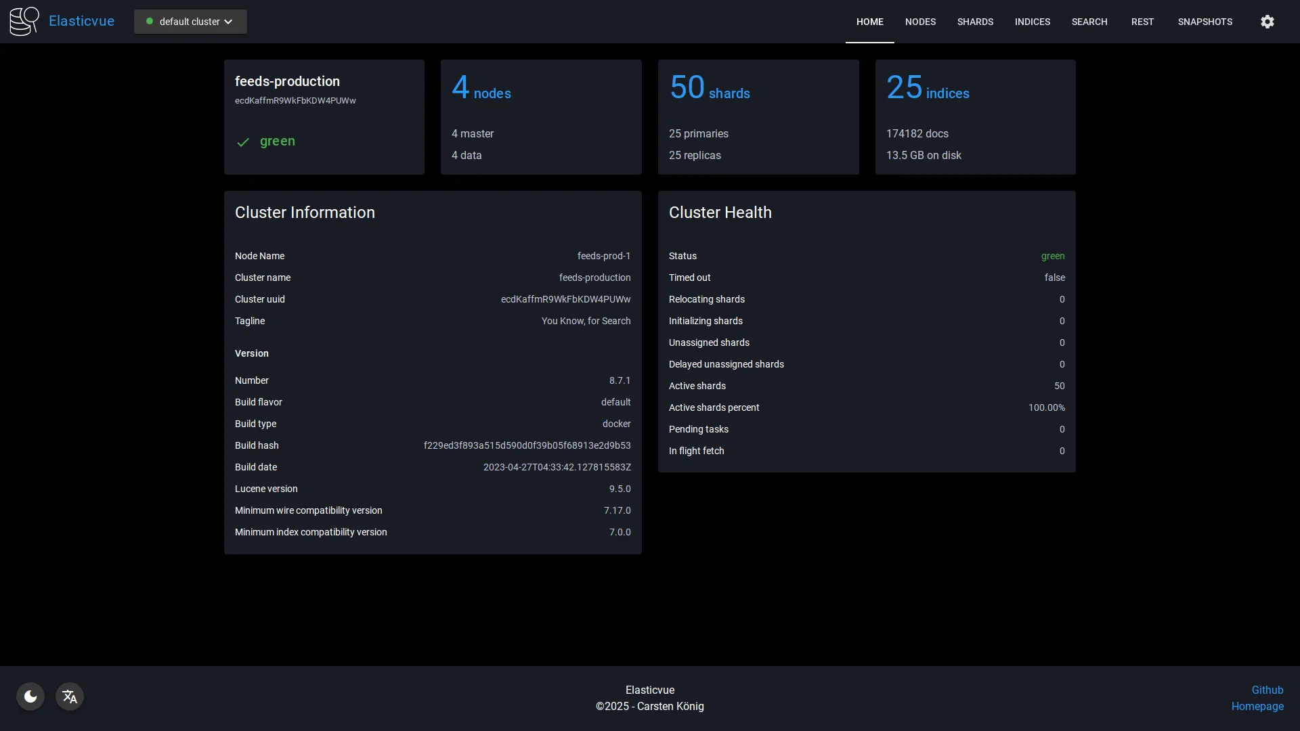
Task: Click the green checkmark on feeds-production card
Action: pos(243,142)
